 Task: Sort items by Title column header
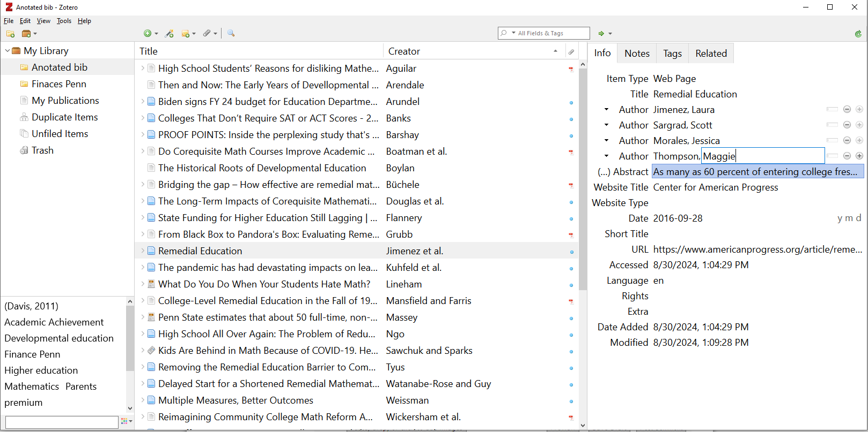tap(259, 51)
